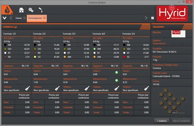The width and height of the screenshot is (194, 126).
Task: Select the Formula: 4/5 header
Action: click(x=99, y=34)
